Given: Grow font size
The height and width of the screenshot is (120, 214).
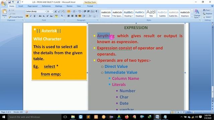Looking at the screenshot, I should (x=56, y=11).
